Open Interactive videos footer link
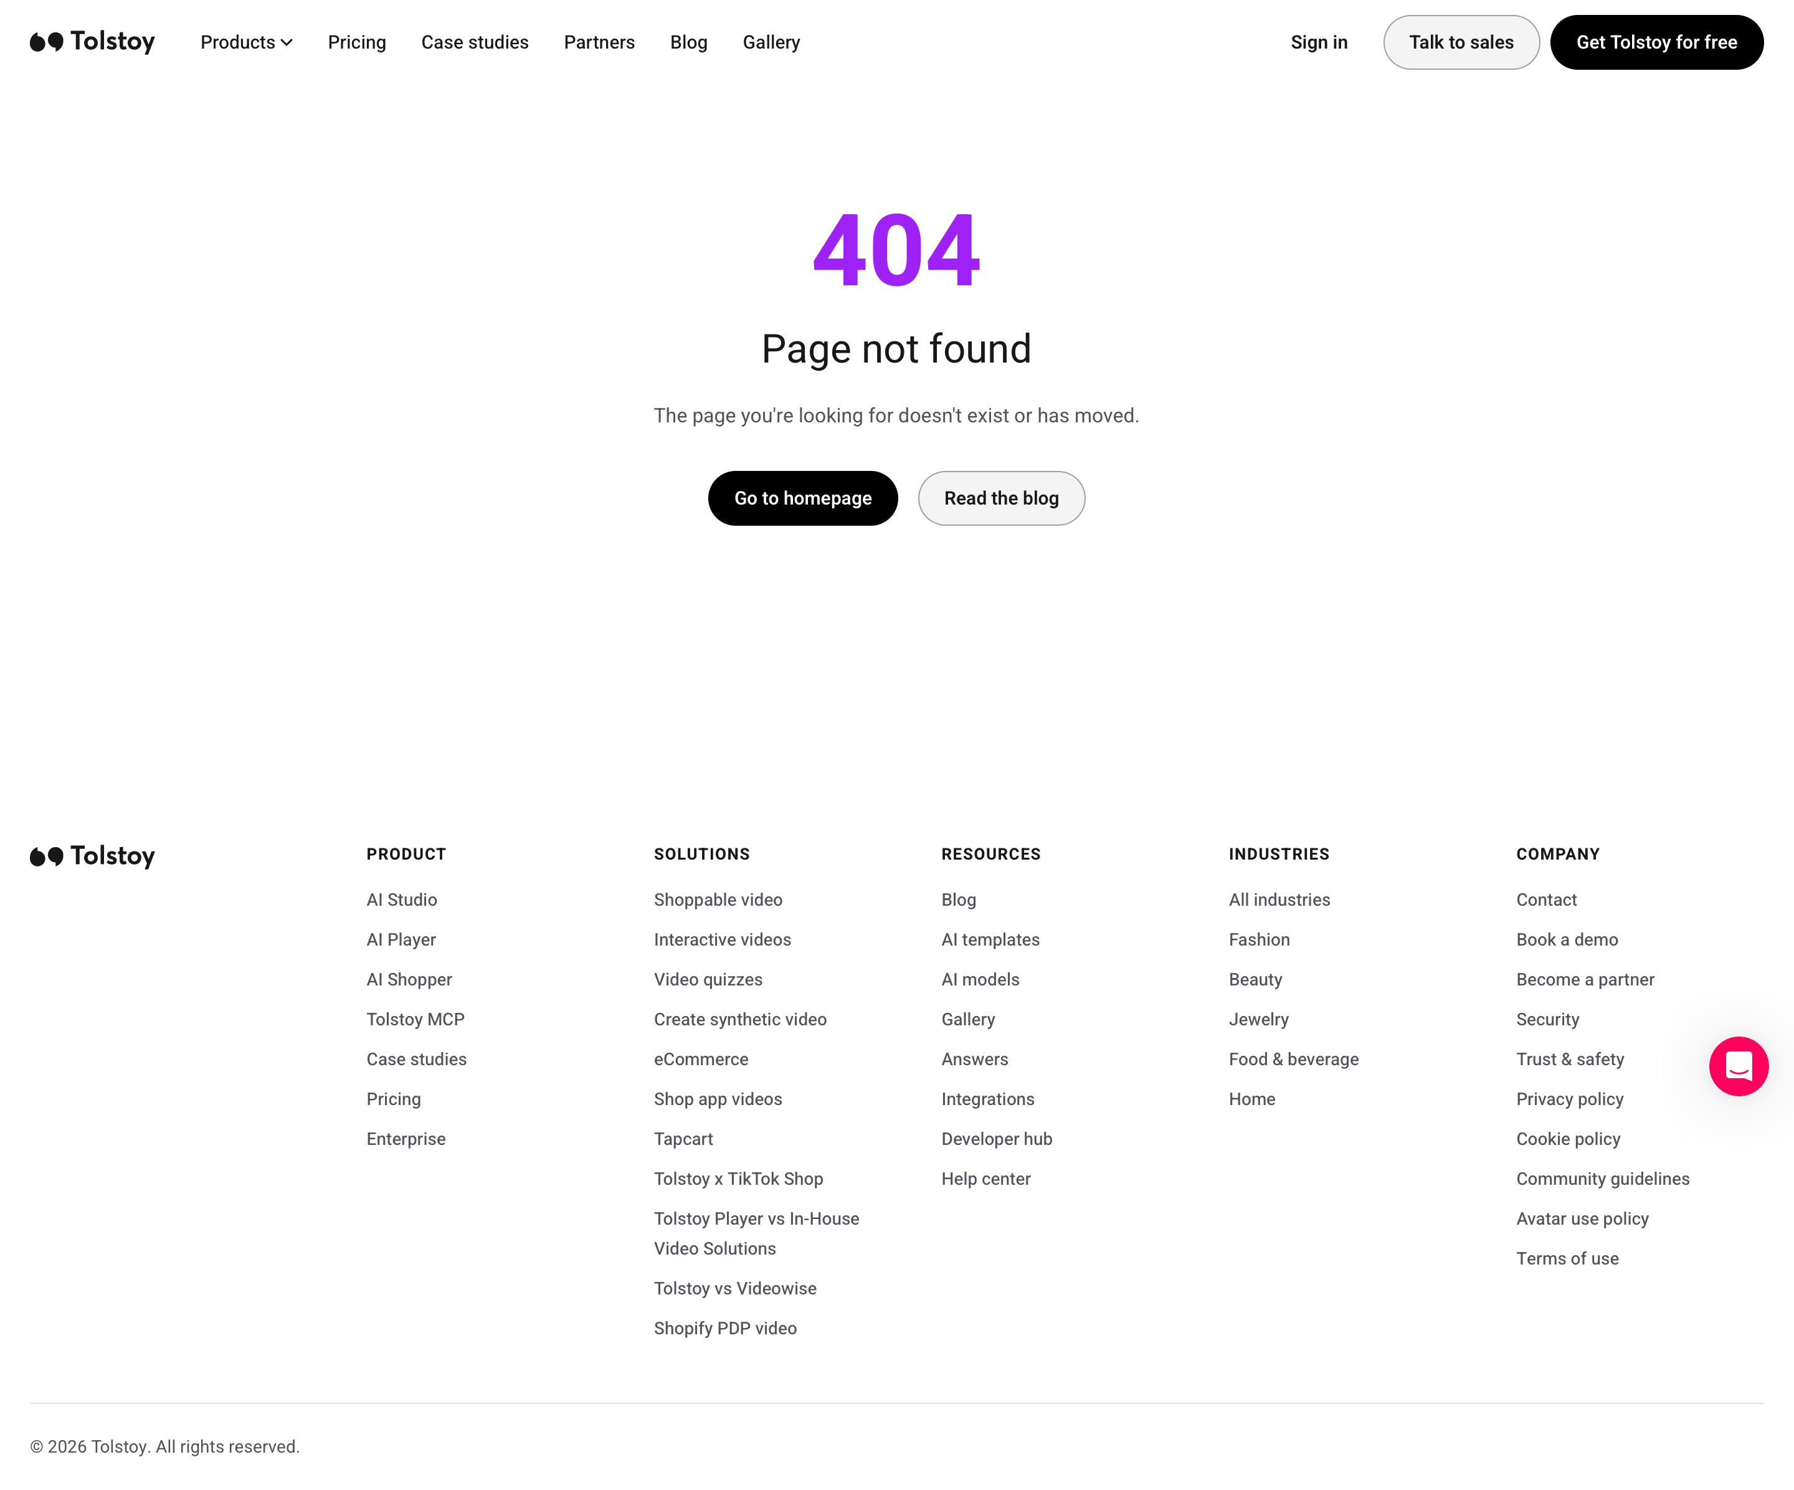This screenshot has height=1490, width=1794. [723, 940]
